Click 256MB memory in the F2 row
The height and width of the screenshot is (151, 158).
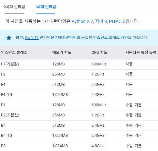58,74
